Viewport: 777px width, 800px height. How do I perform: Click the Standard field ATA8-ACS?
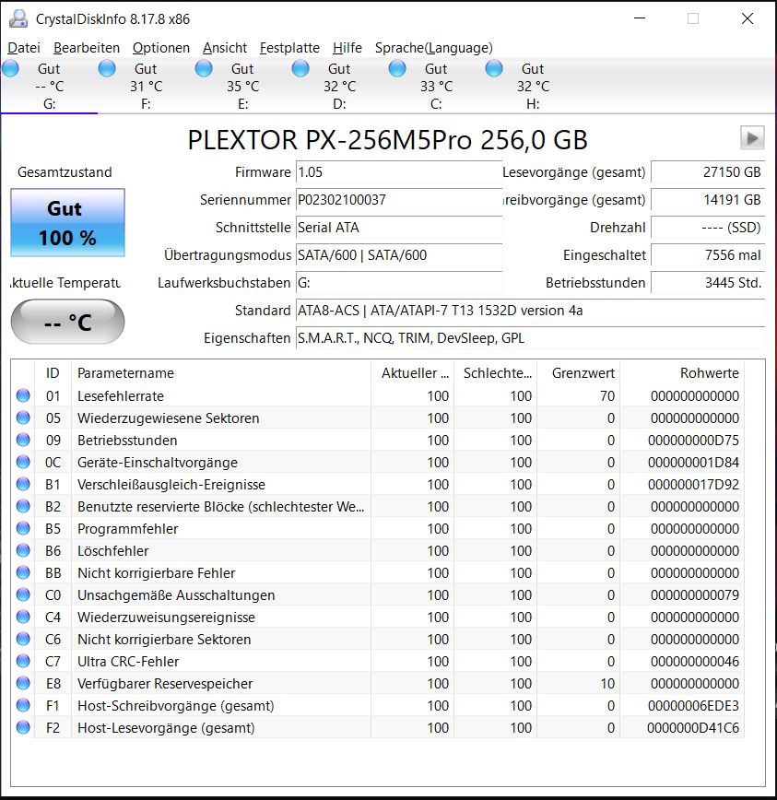530,311
